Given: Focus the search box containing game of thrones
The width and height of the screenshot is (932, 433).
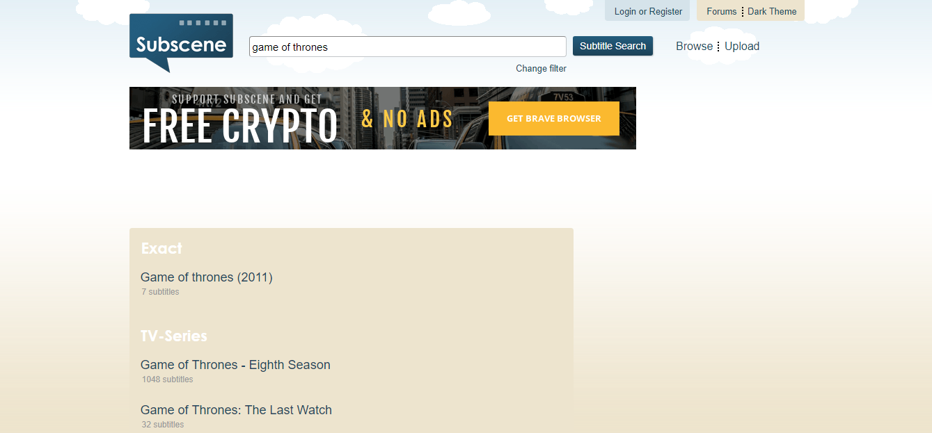Looking at the screenshot, I should coord(408,47).
